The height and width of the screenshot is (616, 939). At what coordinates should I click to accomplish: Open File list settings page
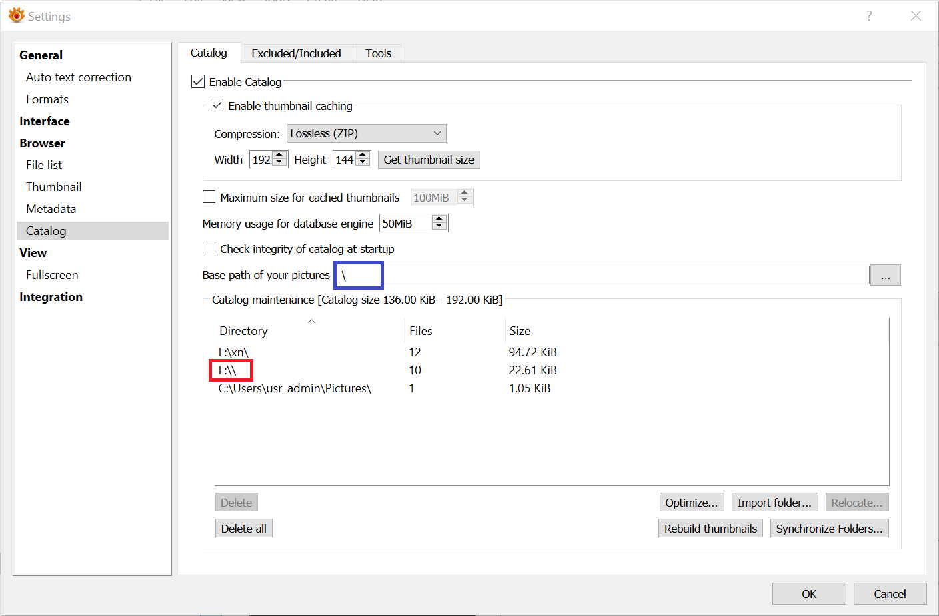coord(44,165)
